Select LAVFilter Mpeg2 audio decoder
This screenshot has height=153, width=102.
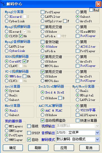[x=6, y=46]
